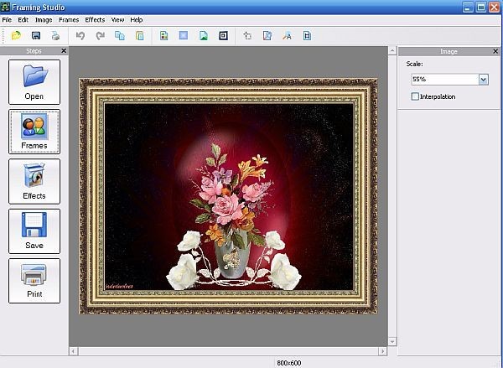This screenshot has height=368, width=503.
Task: Click the framed flower image on canvas
Action: point(228,196)
